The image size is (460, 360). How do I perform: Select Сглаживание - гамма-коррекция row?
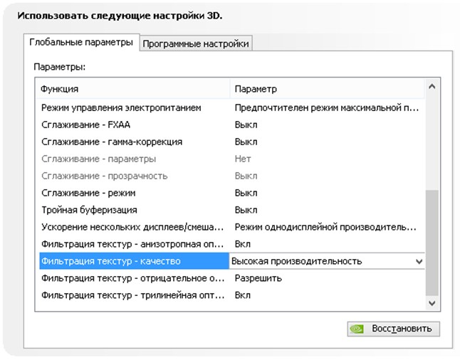click(111, 142)
